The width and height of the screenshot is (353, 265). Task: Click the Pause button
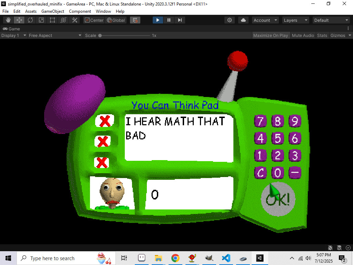[x=169, y=20]
